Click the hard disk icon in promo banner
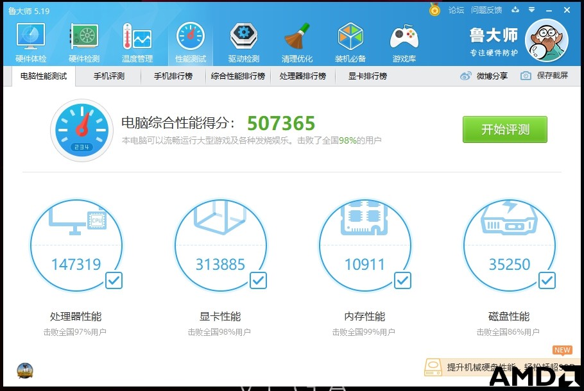 pyautogui.click(x=433, y=367)
